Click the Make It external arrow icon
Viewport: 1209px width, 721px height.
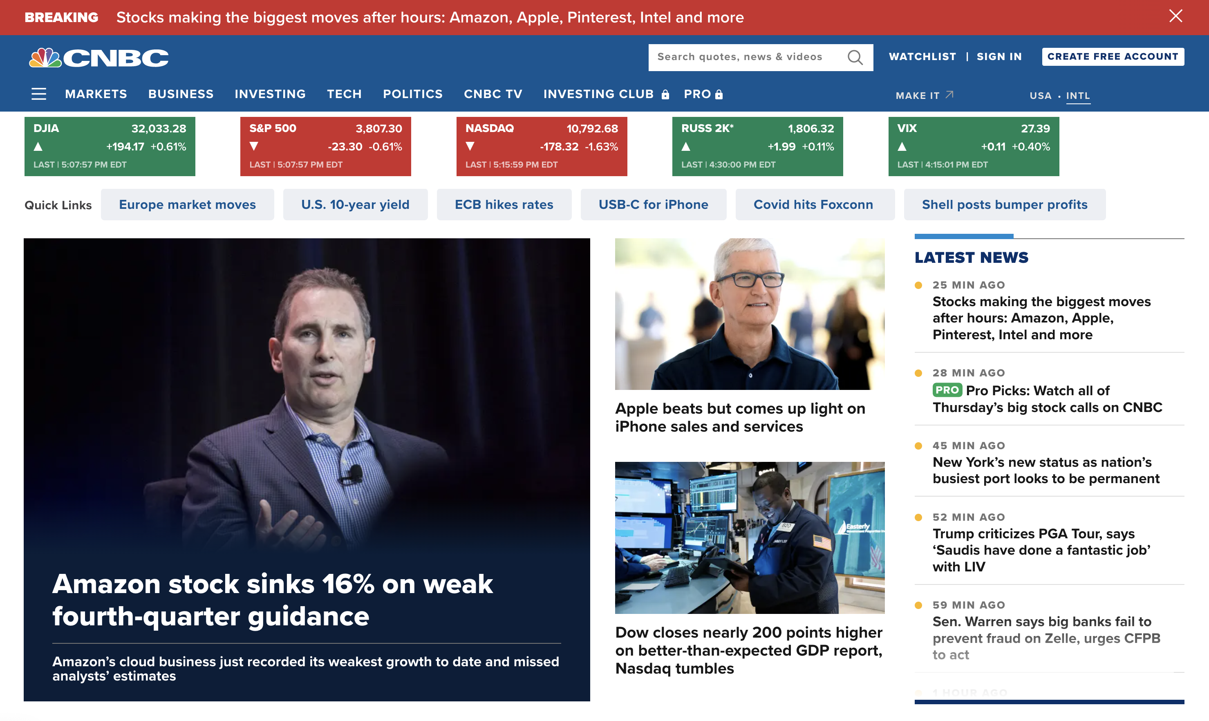pyautogui.click(x=949, y=94)
